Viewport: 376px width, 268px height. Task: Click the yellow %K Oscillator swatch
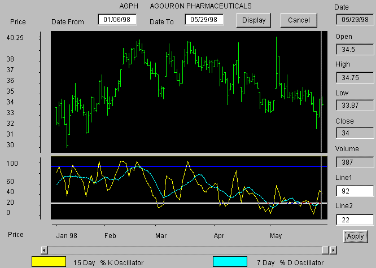click(x=49, y=262)
